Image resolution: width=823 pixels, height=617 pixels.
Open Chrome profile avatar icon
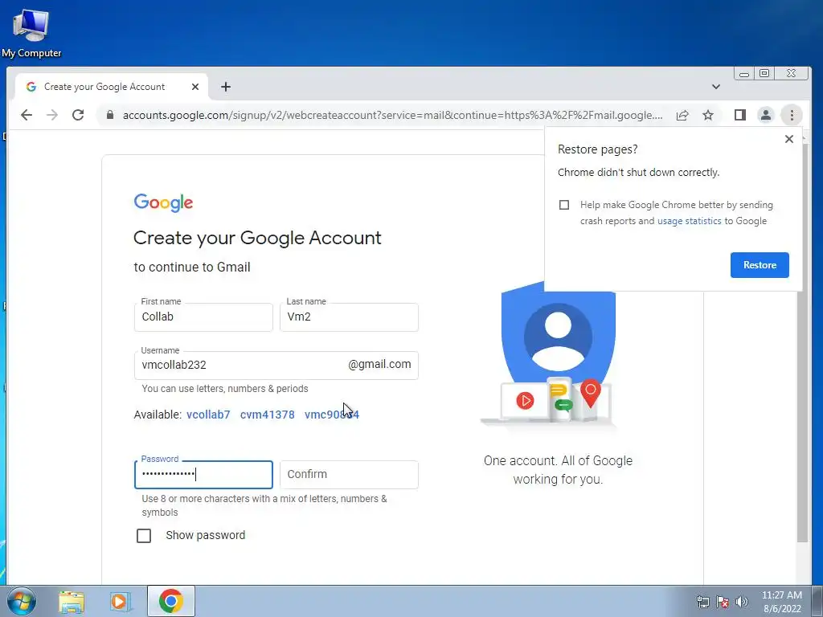[766, 115]
